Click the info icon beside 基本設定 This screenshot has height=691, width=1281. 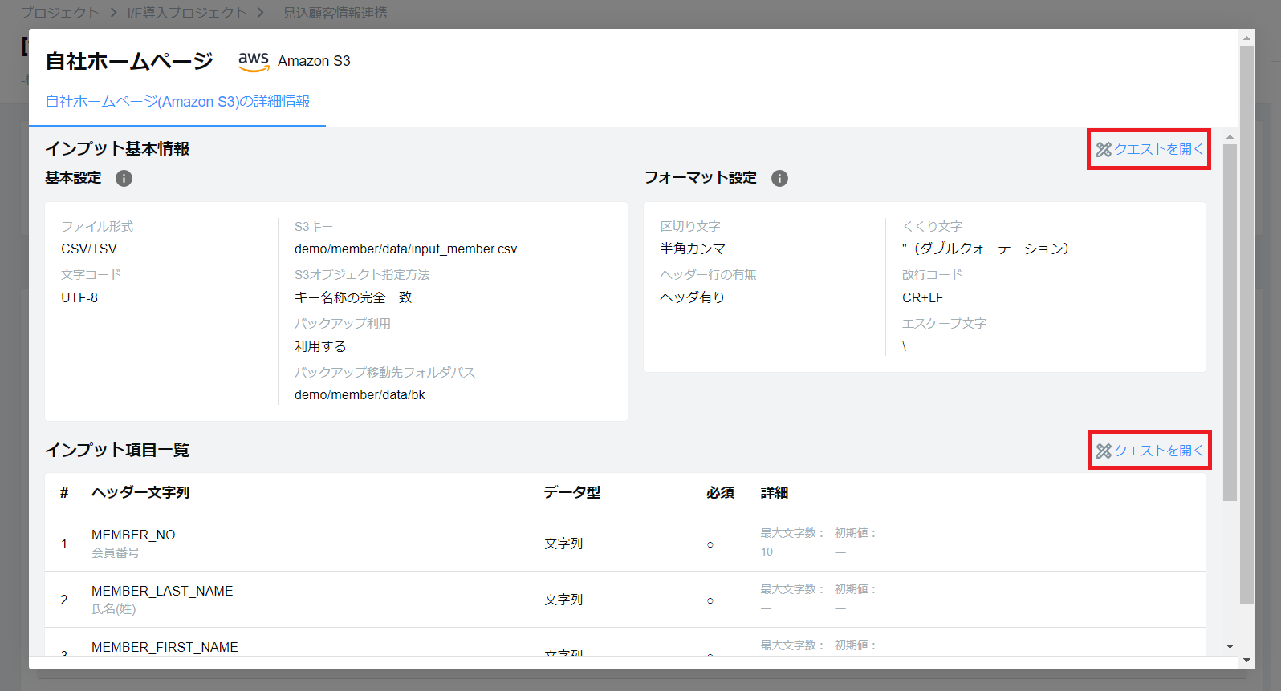point(124,178)
